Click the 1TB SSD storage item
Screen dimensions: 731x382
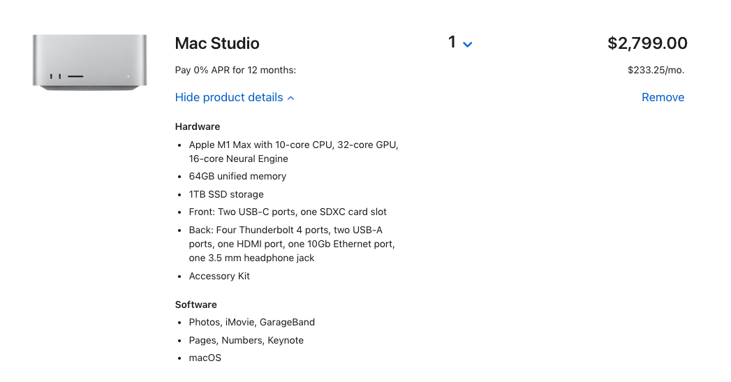click(226, 194)
